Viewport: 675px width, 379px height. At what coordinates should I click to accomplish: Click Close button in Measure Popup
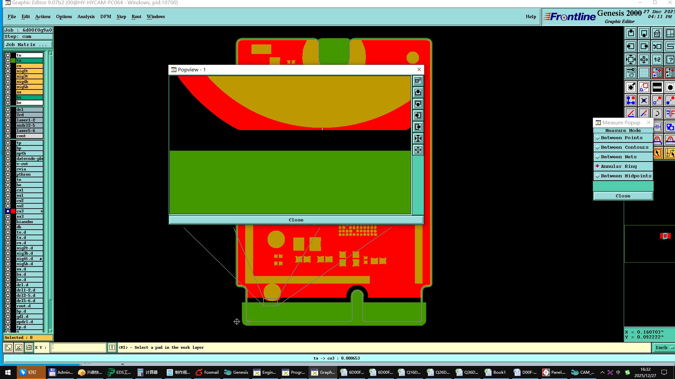point(623,196)
